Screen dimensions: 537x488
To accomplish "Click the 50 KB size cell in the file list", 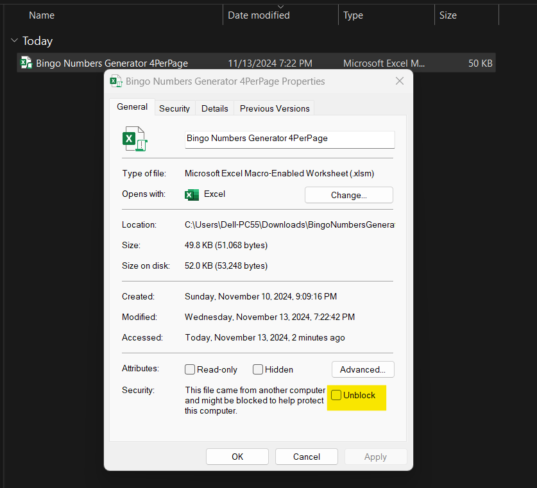I will coord(480,63).
